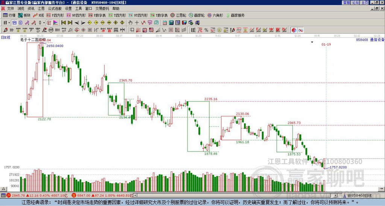
Task: Select the red fan lines tool
Action: pos(138,30)
